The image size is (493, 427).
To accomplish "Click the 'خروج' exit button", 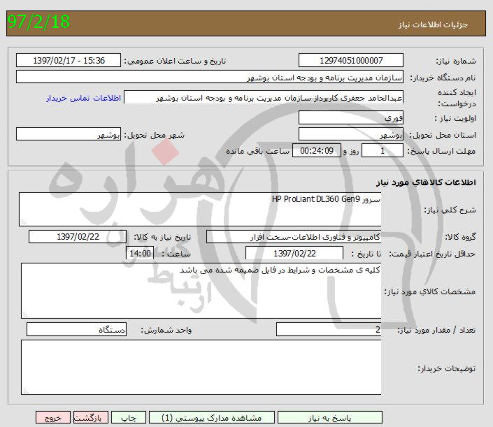I will click(x=53, y=418).
